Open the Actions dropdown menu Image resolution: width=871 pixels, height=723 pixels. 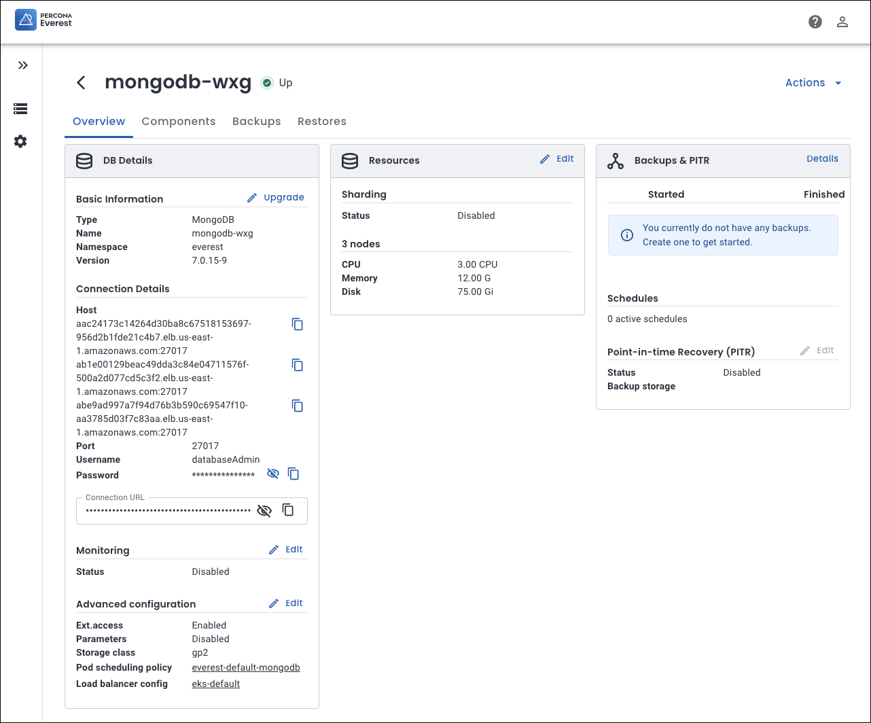(x=813, y=83)
